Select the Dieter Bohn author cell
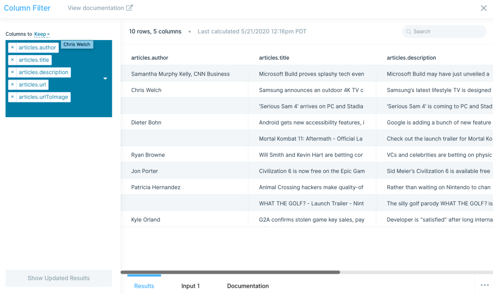 (x=146, y=122)
